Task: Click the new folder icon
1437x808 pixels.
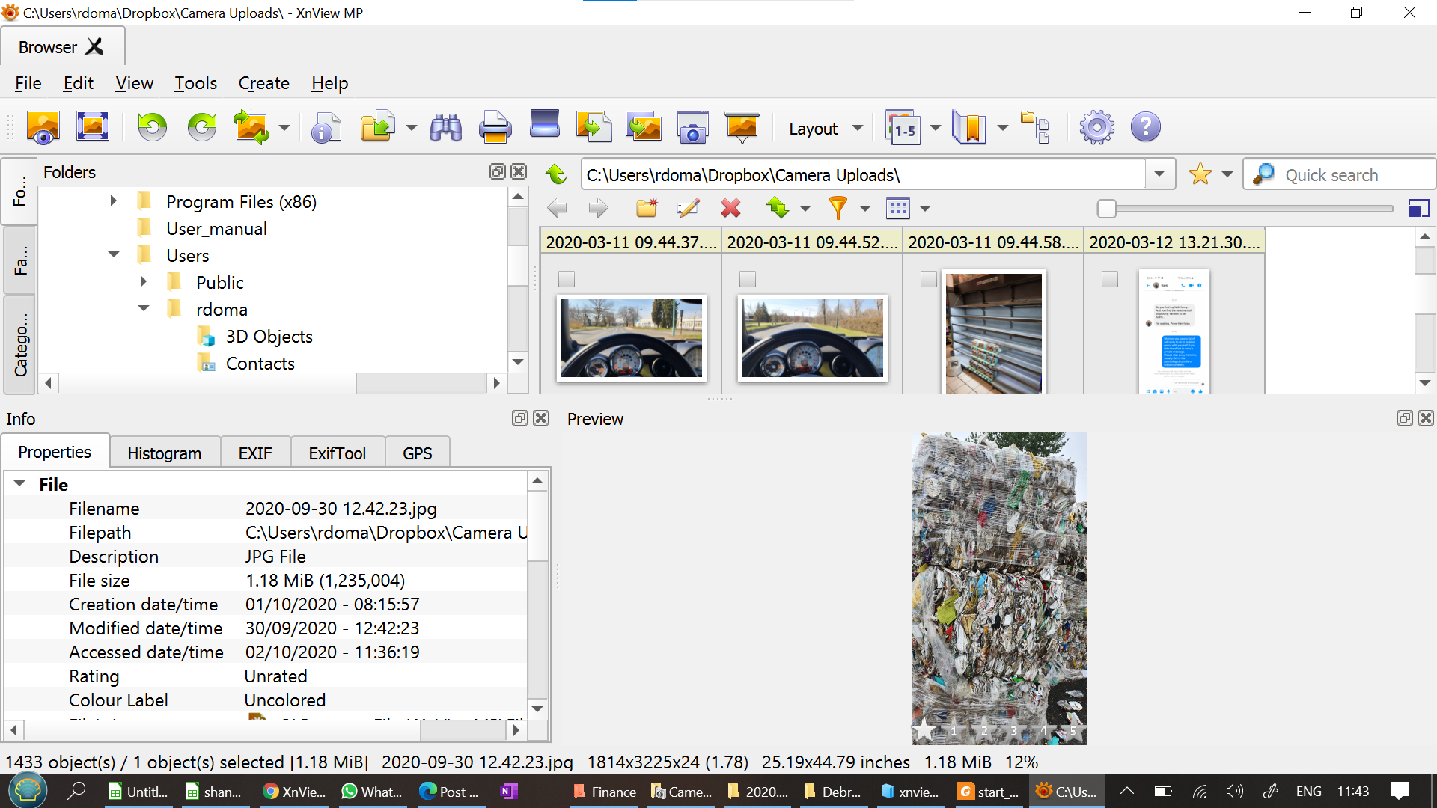Action: coord(647,208)
